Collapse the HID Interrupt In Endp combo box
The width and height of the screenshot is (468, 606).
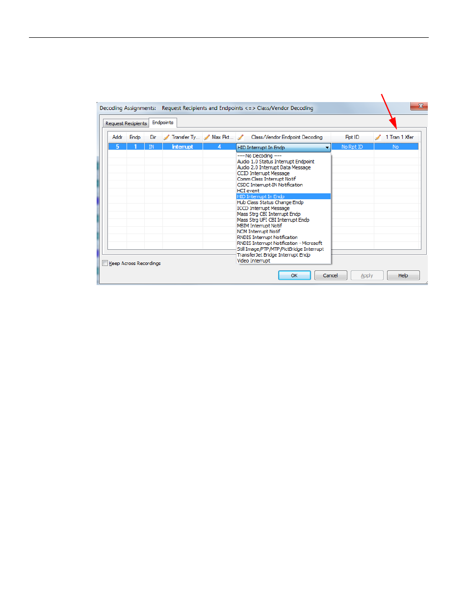click(327, 147)
